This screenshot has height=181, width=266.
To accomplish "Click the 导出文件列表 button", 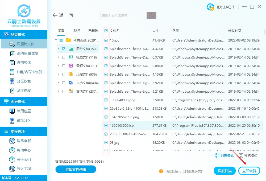I will [76, 169].
